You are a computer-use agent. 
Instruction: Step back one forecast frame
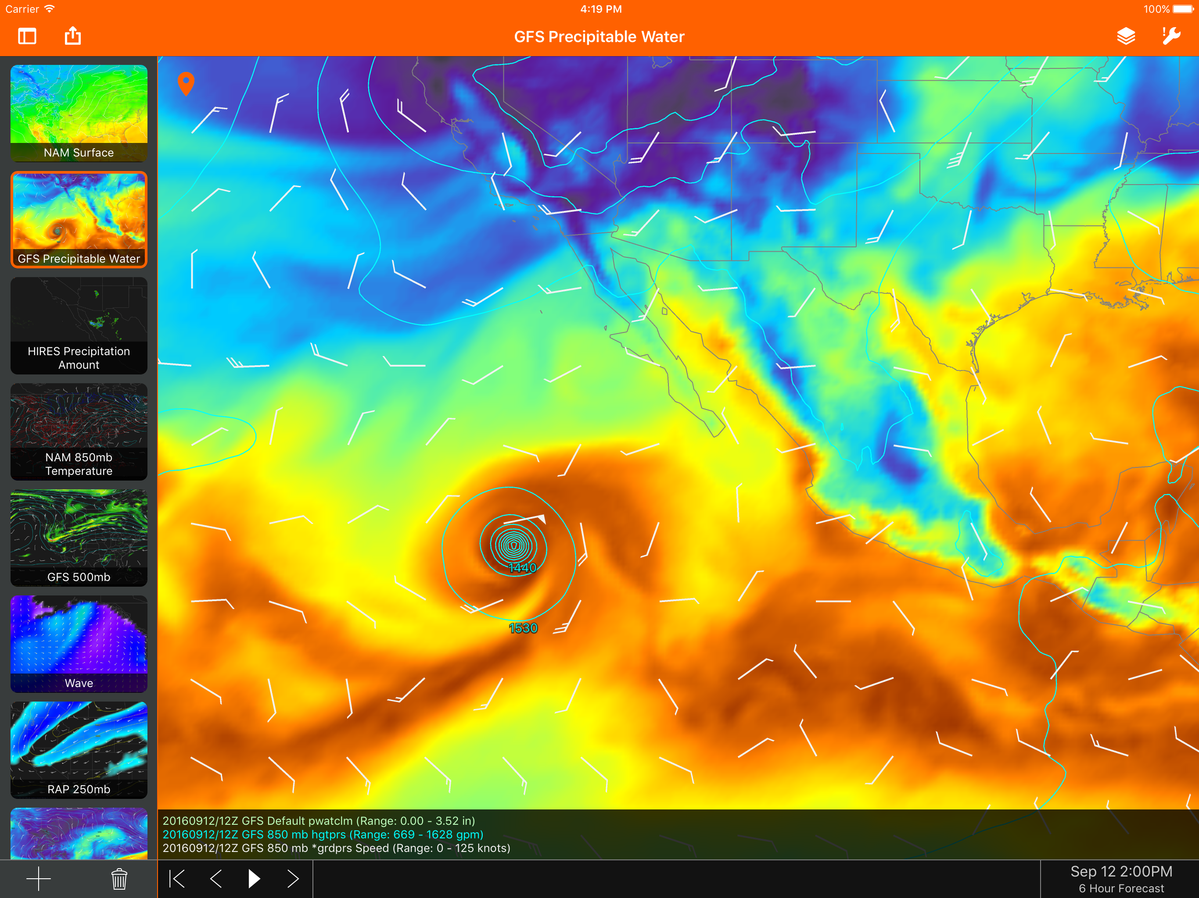[216, 879]
